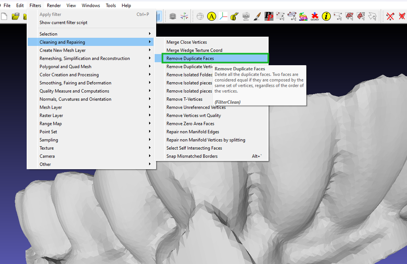This screenshot has height=264, width=407.
Task: Open the Render menu
Action: click(53, 5)
